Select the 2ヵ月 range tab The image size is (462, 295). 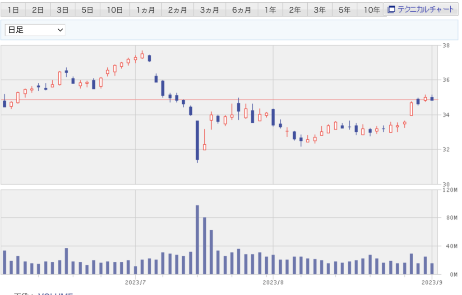click(x=177, y=9)
